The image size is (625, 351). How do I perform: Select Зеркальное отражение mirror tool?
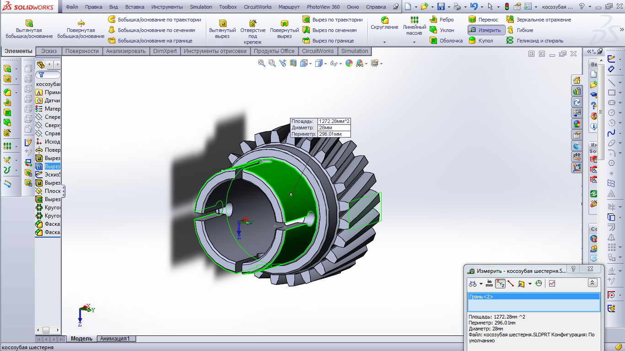(x=539, y=20)
